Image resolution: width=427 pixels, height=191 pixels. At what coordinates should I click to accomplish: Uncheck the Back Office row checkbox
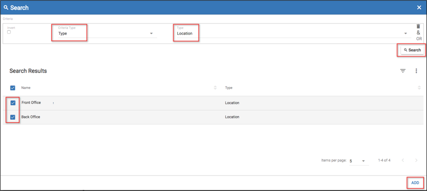13,117
